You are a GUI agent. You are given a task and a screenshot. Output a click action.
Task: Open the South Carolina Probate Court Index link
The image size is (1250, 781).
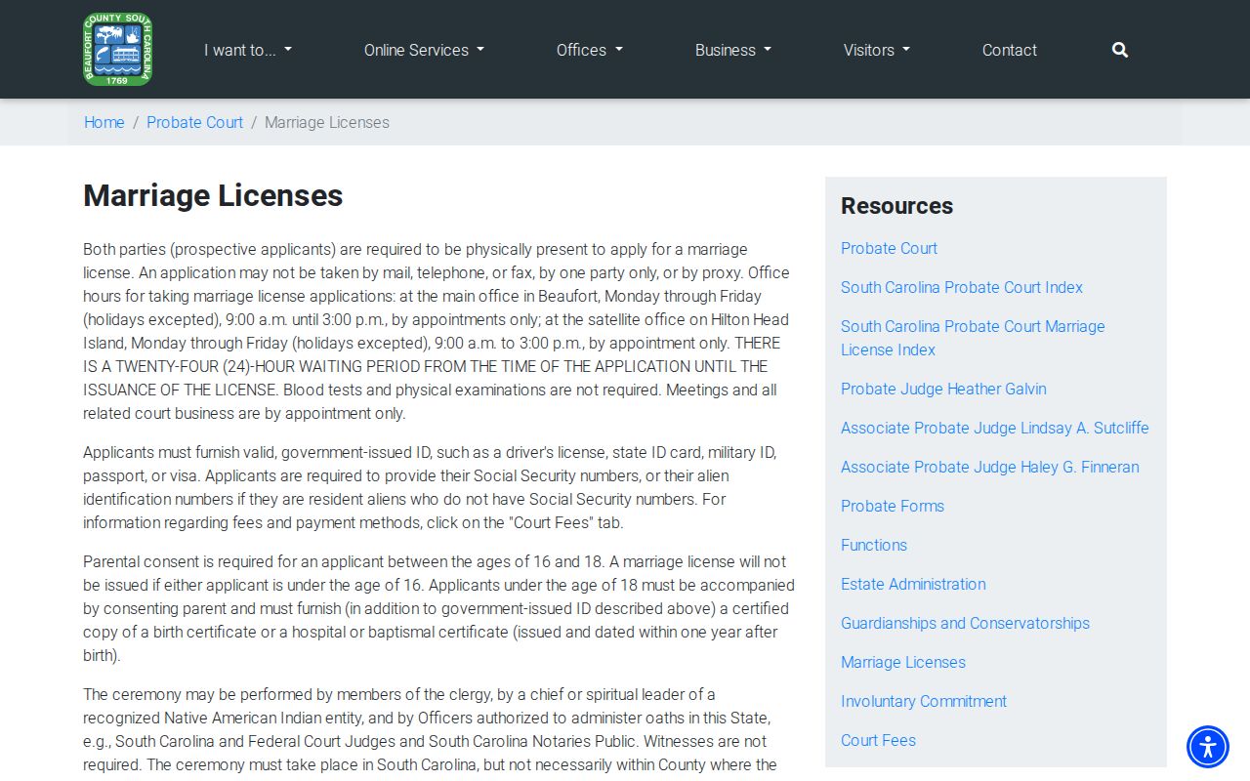(x=962, y=287)
